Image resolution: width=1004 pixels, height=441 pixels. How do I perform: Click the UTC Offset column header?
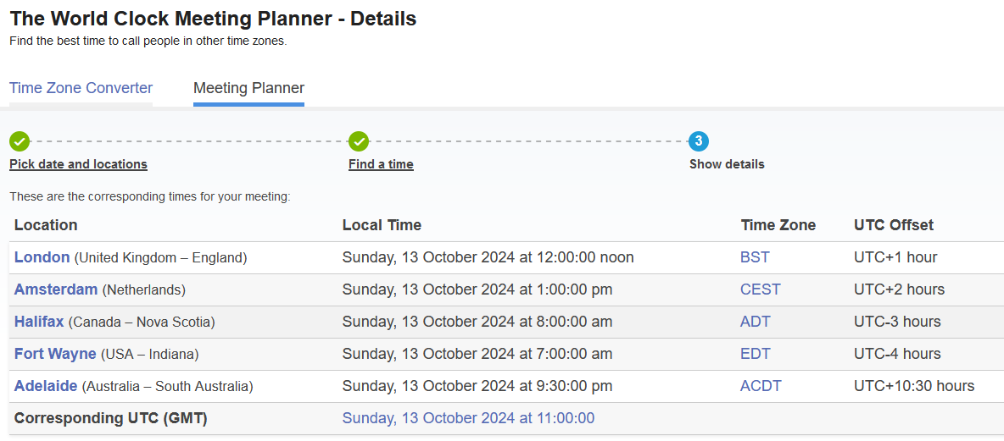[x=893, y=225]
